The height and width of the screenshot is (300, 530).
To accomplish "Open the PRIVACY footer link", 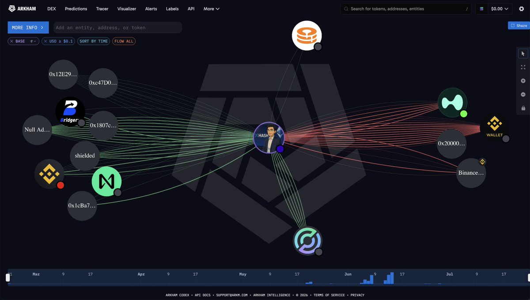I will point(358,295).
